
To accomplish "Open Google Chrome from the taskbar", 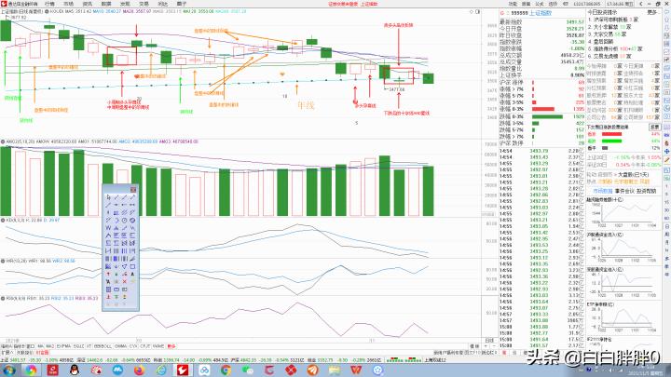I will click(x=226, y=370).
